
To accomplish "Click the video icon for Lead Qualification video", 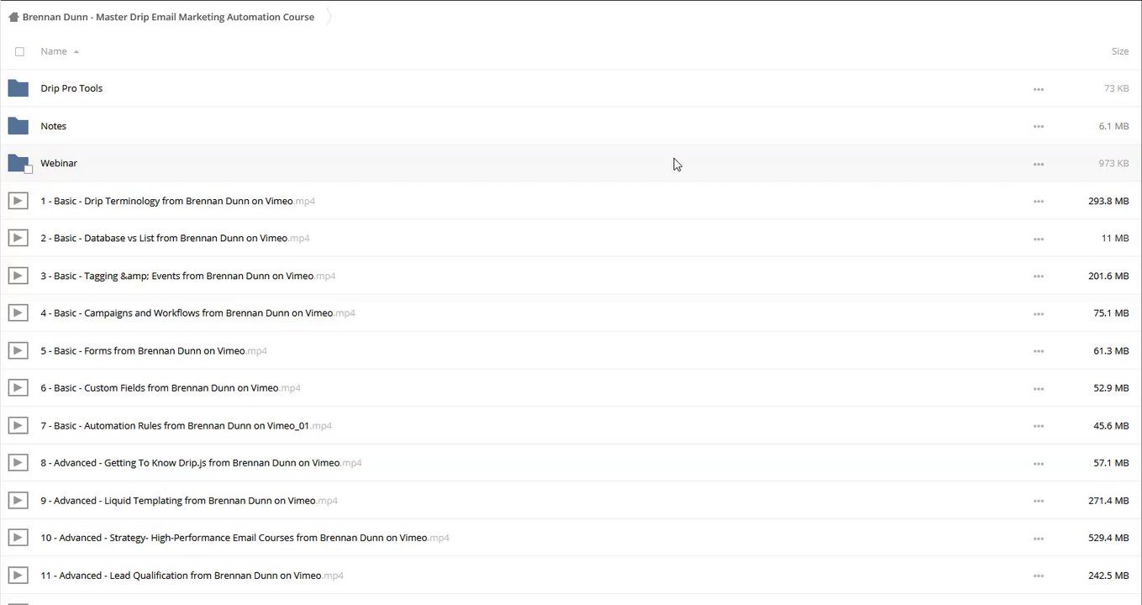I will coord(18,575).
